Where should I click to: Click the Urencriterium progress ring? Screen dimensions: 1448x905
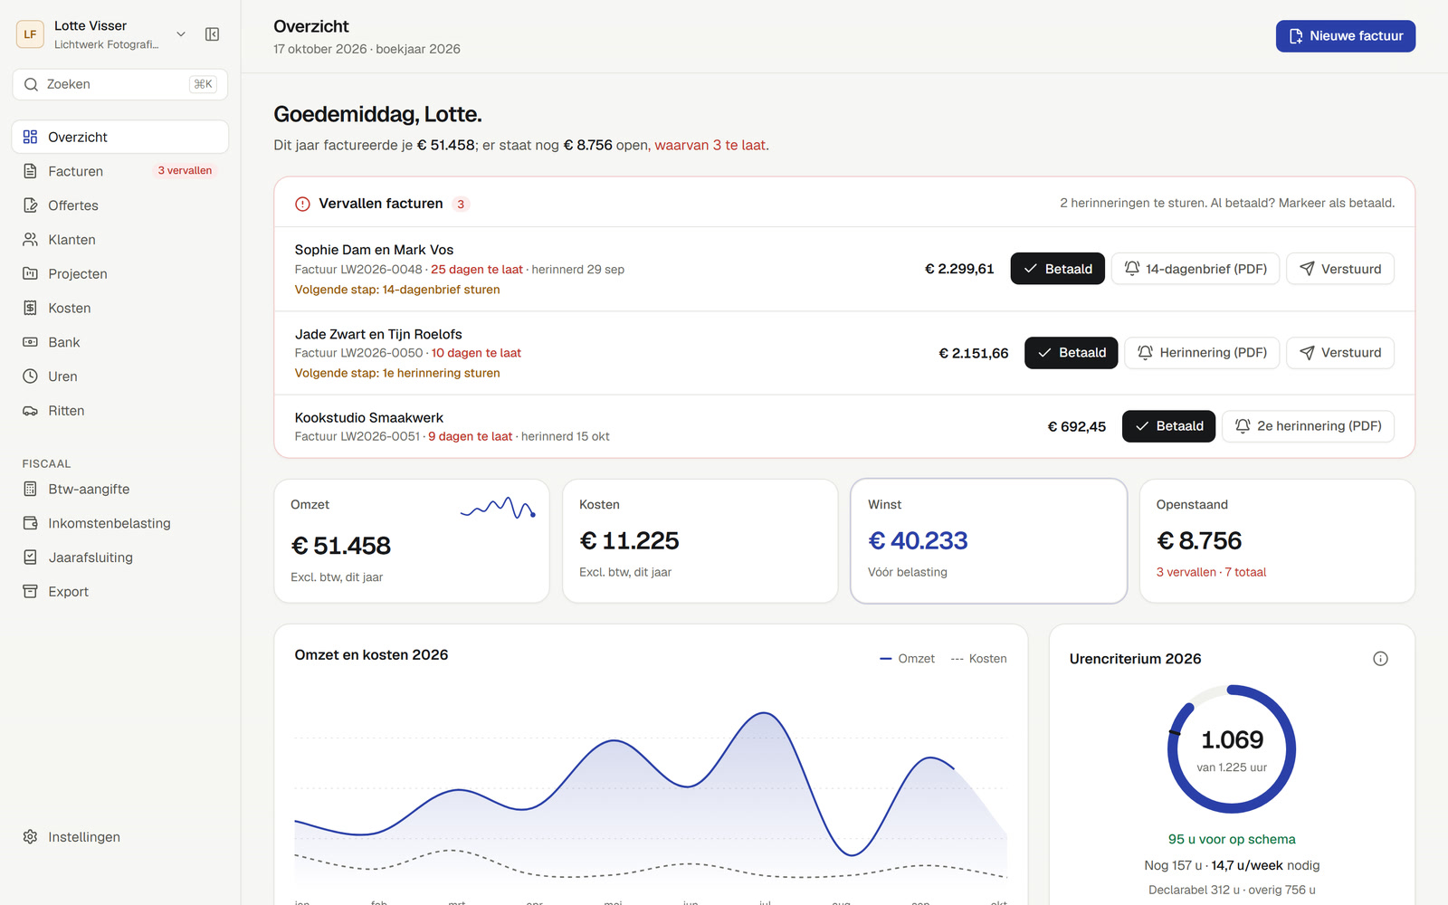(x=1232, y=749)
